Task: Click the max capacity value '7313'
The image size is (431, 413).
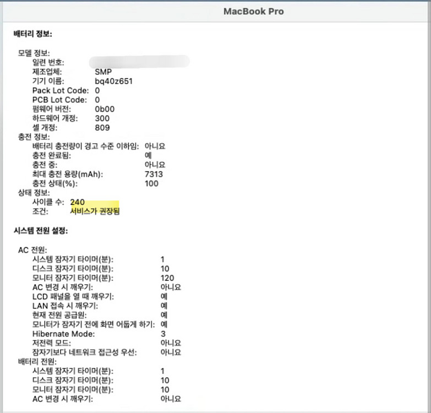Action: [x=154, y=174]
